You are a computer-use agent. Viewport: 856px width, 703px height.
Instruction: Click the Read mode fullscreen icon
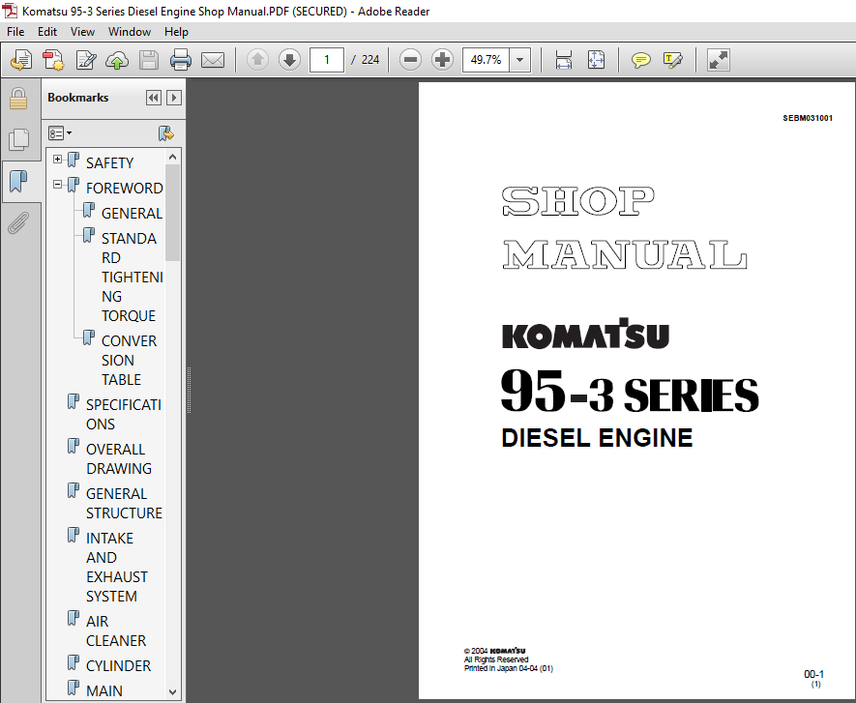(718, 60)
